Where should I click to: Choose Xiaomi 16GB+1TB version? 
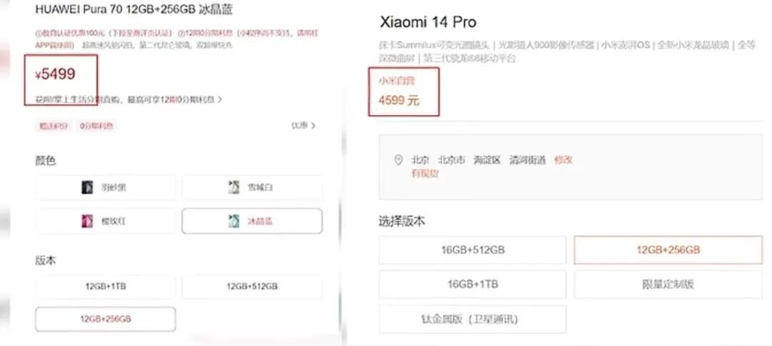point(472,285)
